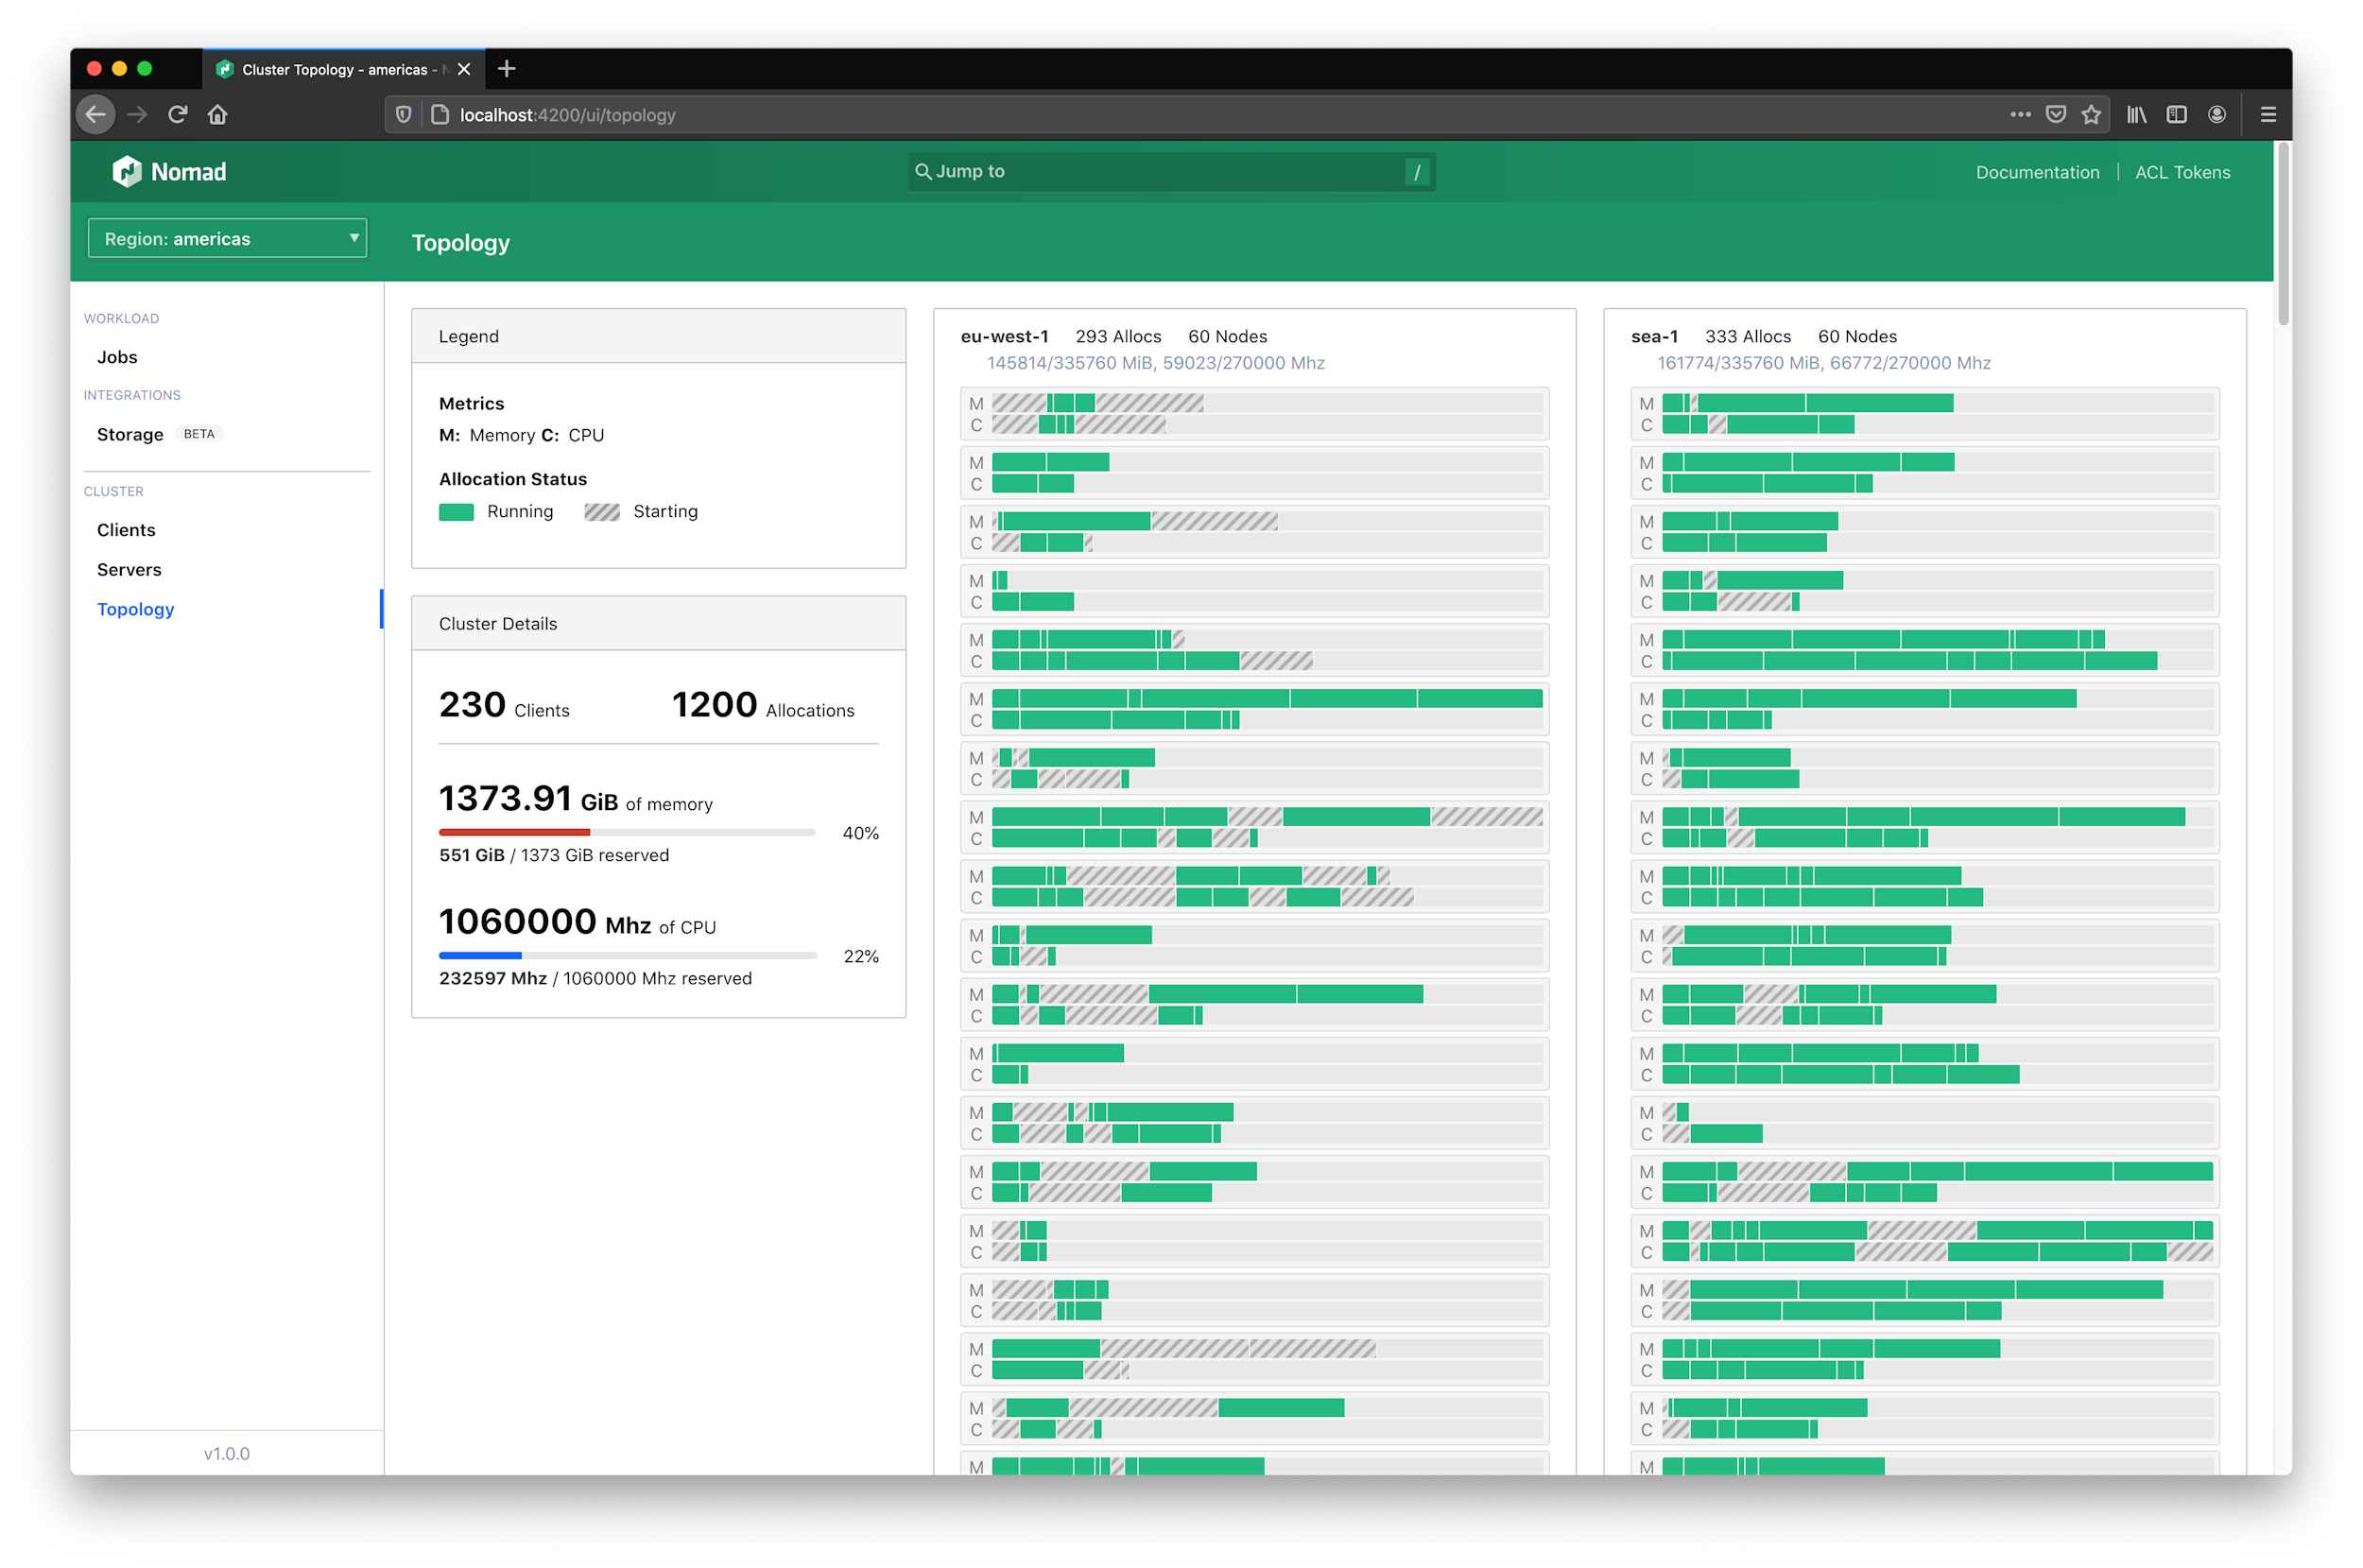Image resolution: width=2363 pixels, height=1568 pixels.
Task: Click the tracking protection shield icon
Action: [403, 115]
